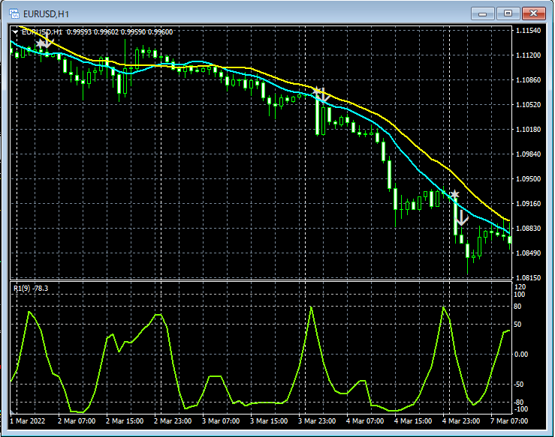The height and width of the screenshot is (437, 555).
Task: Select the star marker near 4 Mar 23:00
Action: pos(455,194)
